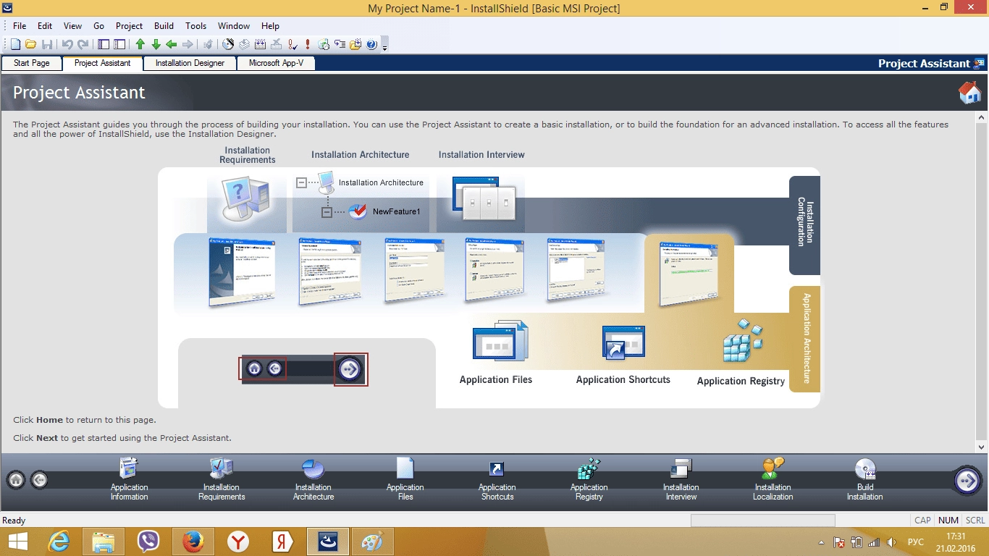989x556 pixels.
Task: Click Application Files graphic in diagram
Action: [500, 340]
